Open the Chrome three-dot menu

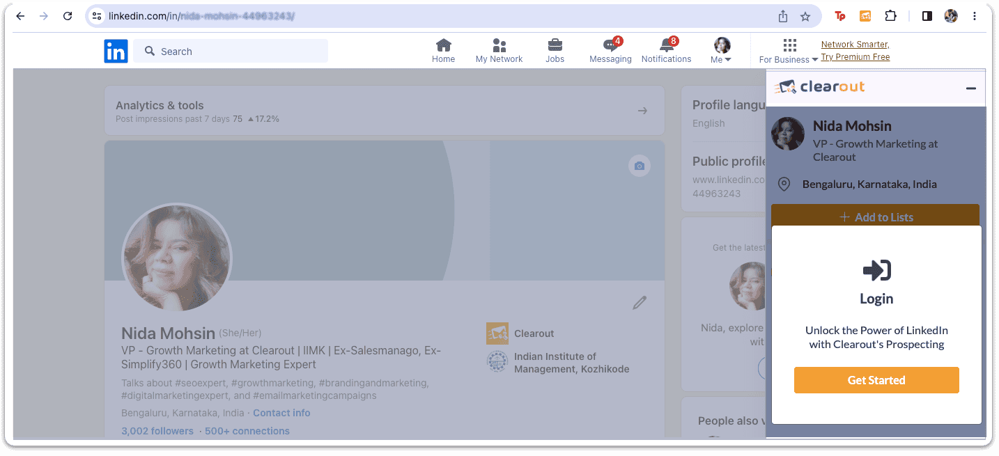974,16
